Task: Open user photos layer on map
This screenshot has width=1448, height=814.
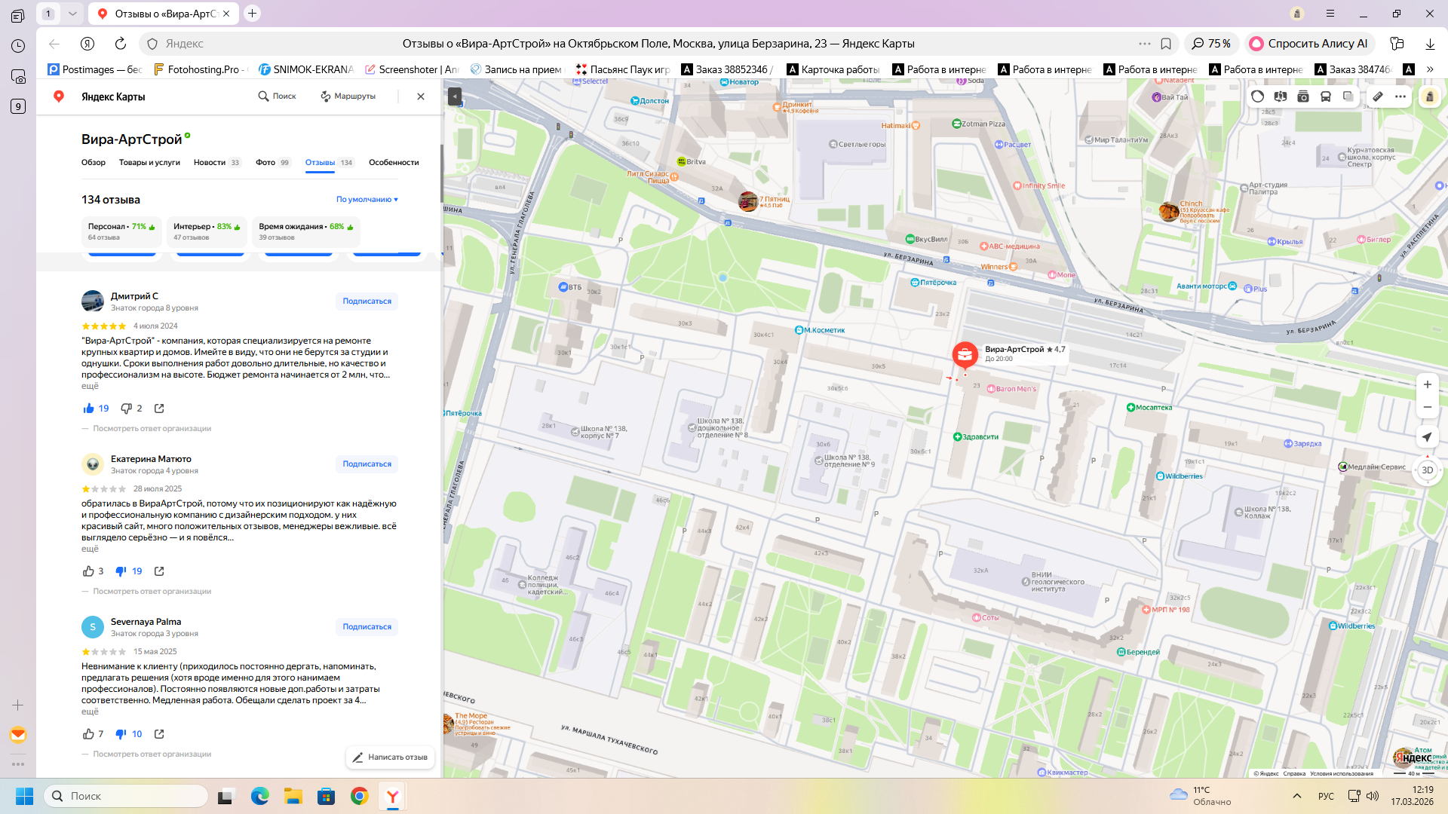Action: point(1302,96)
